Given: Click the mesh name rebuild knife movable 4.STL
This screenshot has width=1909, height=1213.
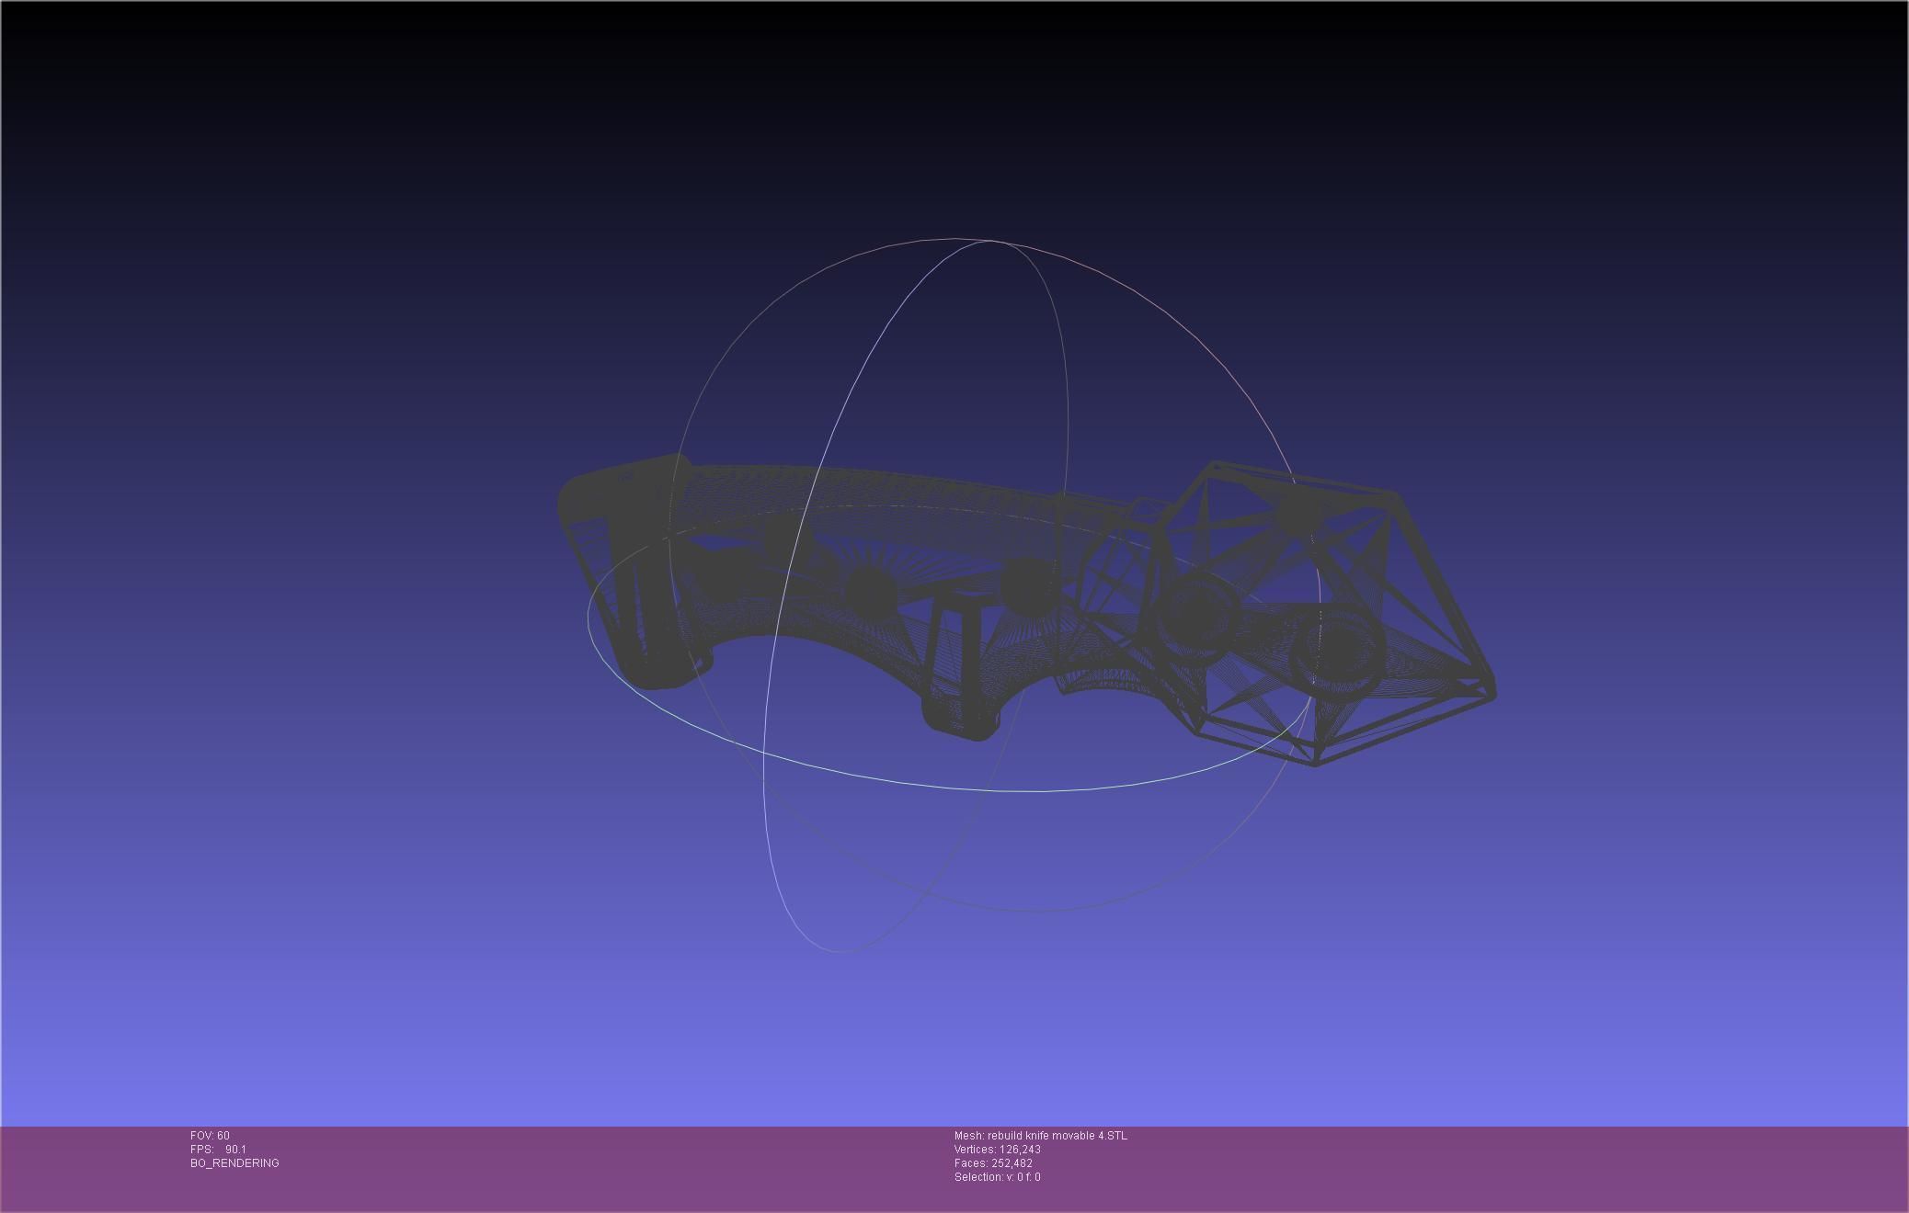Looking at the screenshot, I should coord(1040,1136).
